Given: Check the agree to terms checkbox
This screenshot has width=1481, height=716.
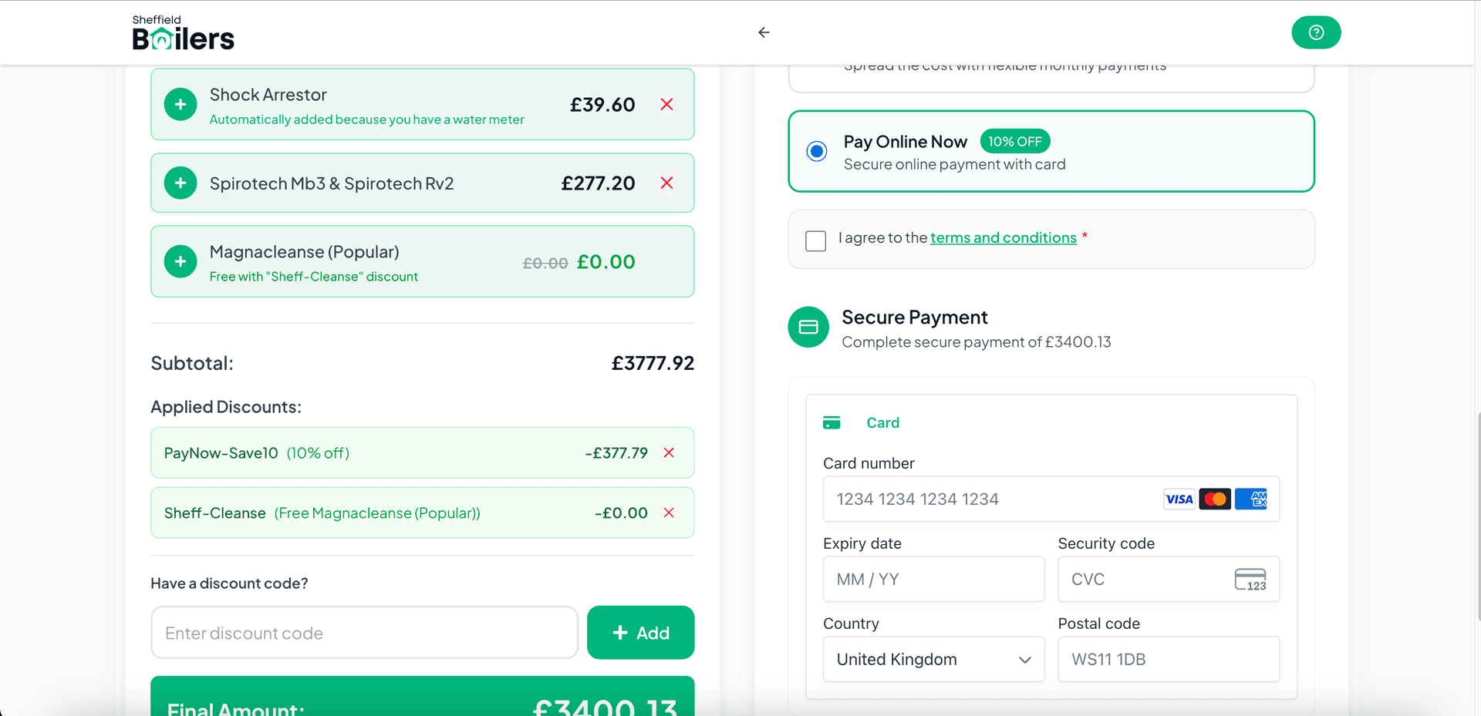Looking at the screenshot, I should click(815, 241).
